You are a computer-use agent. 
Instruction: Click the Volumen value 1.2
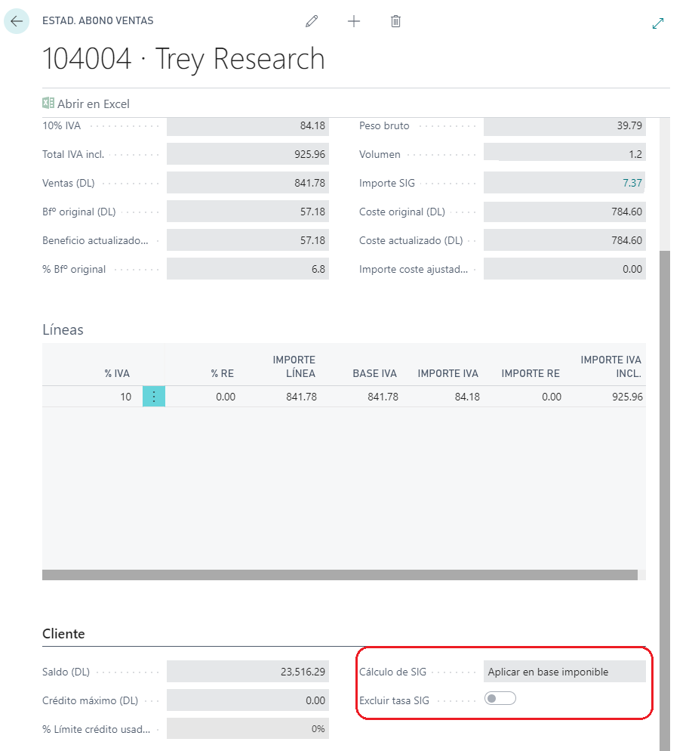click(564, 154)
